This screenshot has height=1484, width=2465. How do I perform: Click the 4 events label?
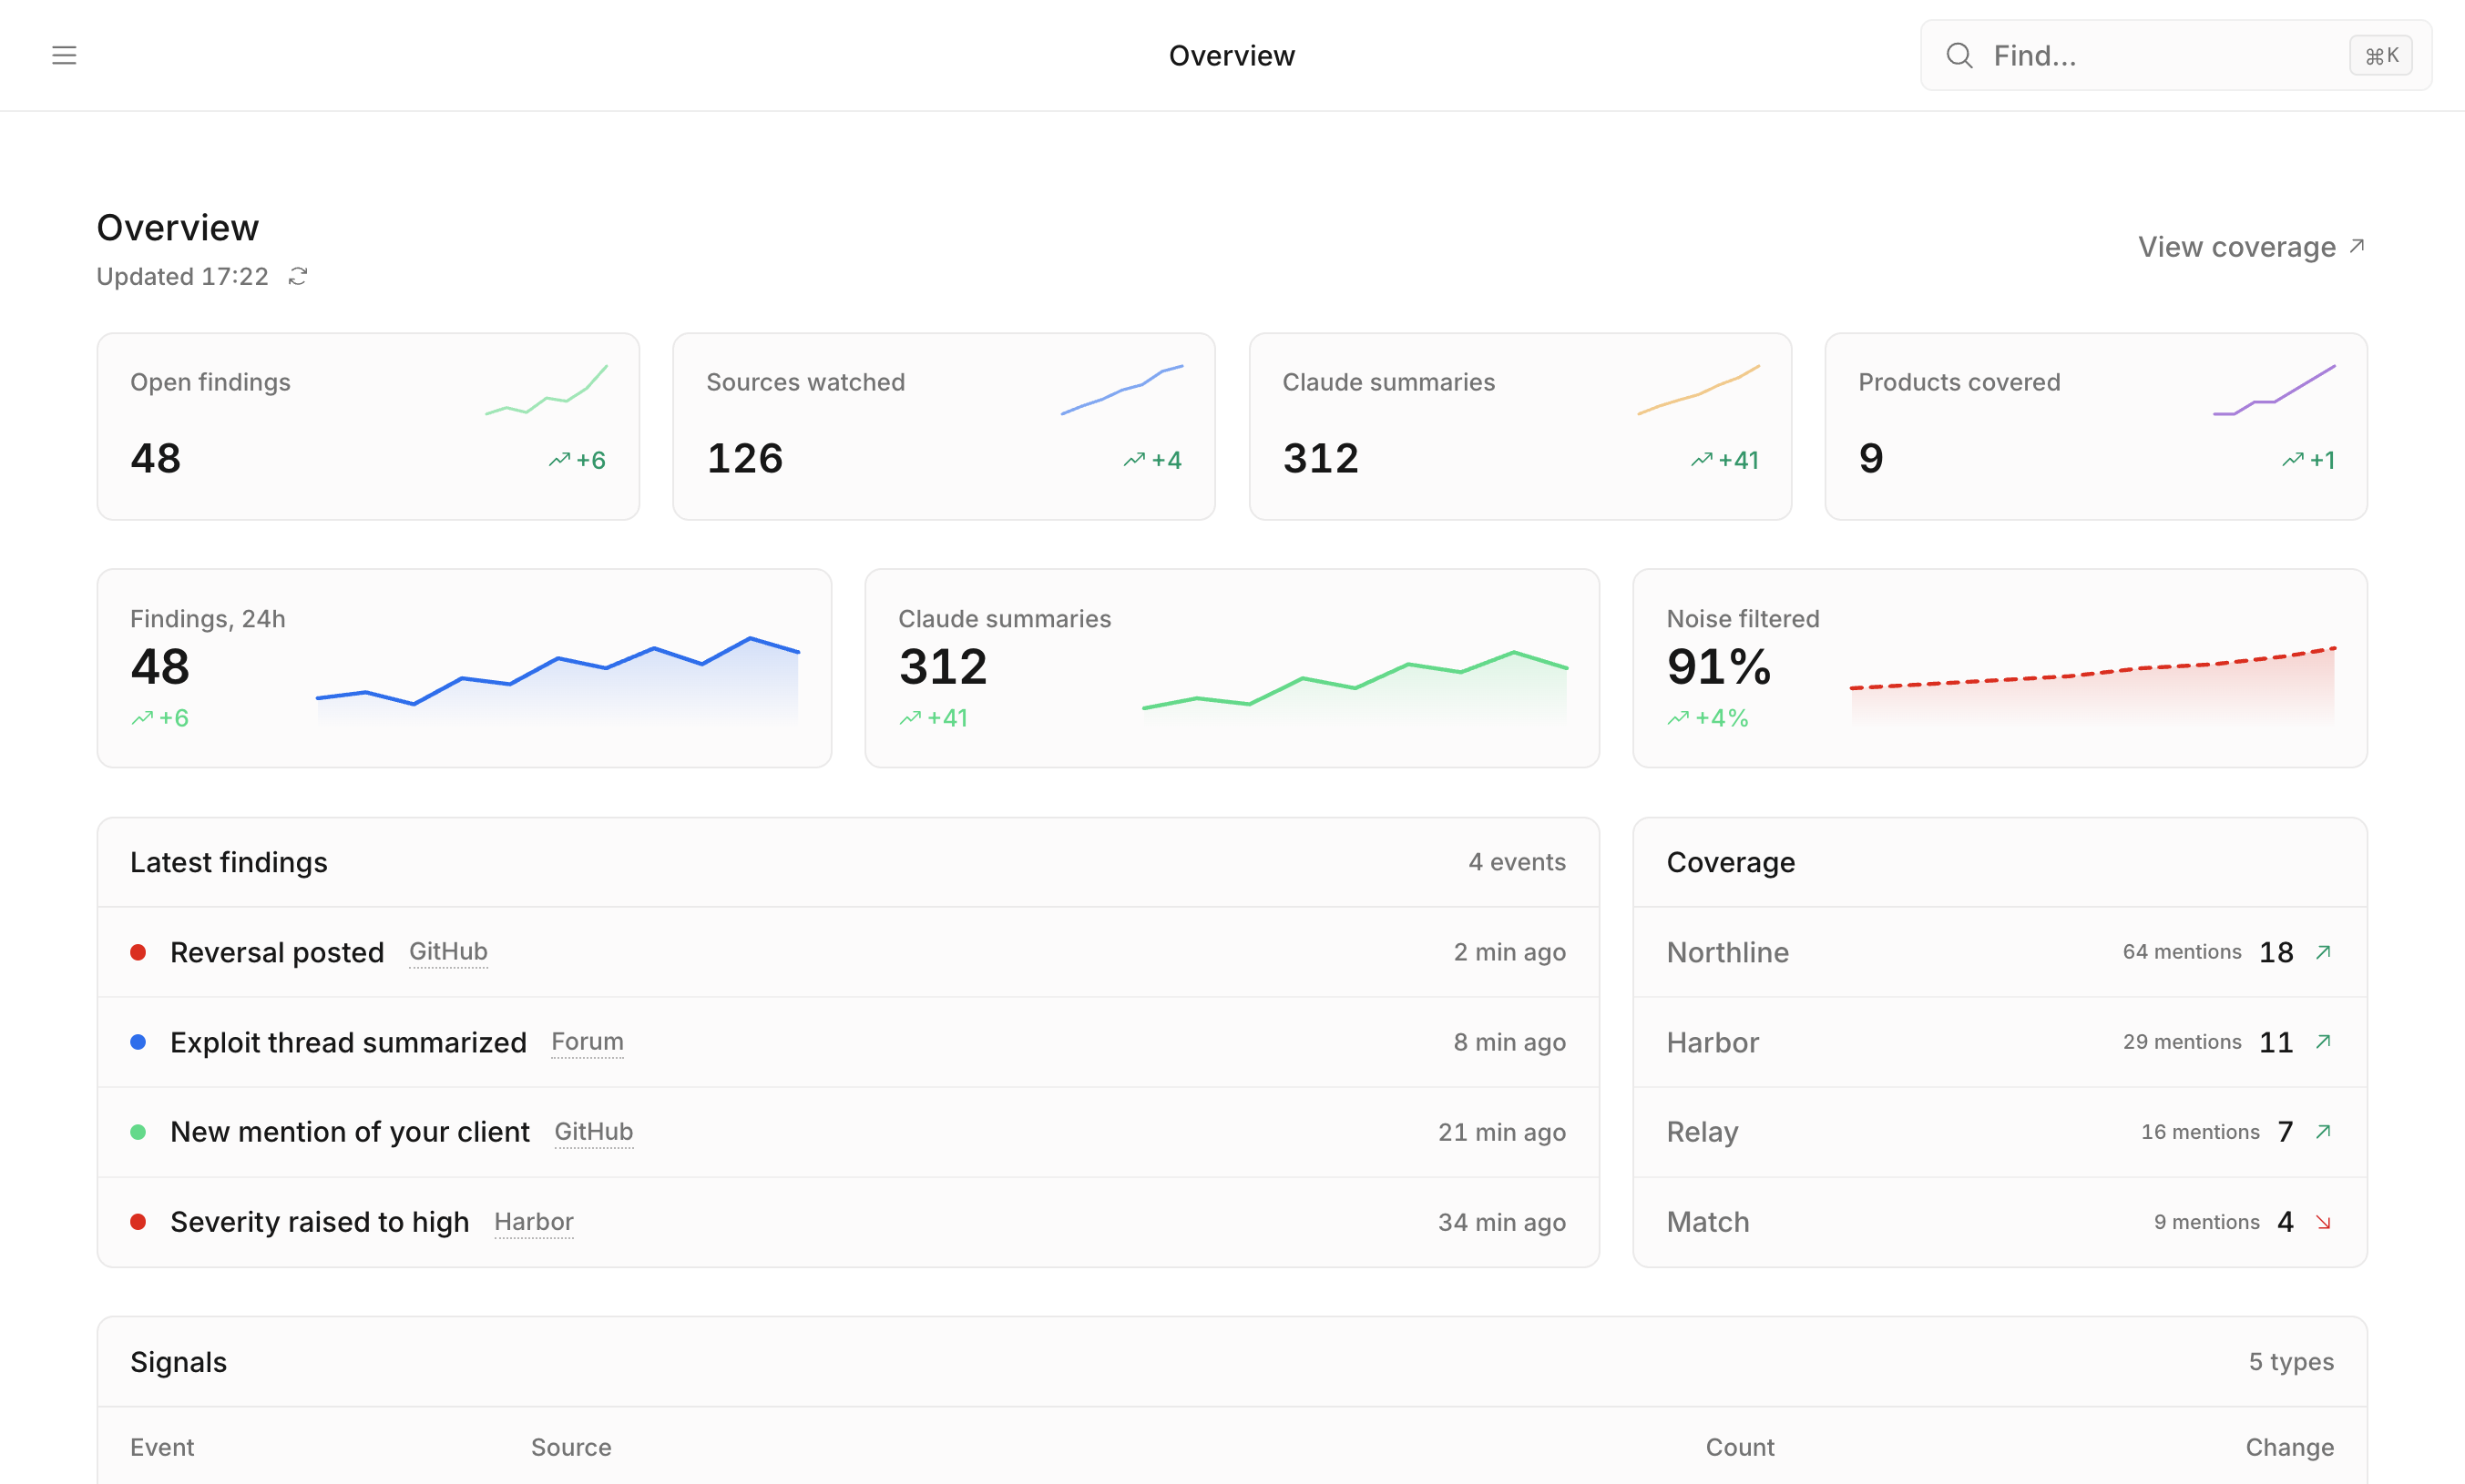coord(1517,862)
